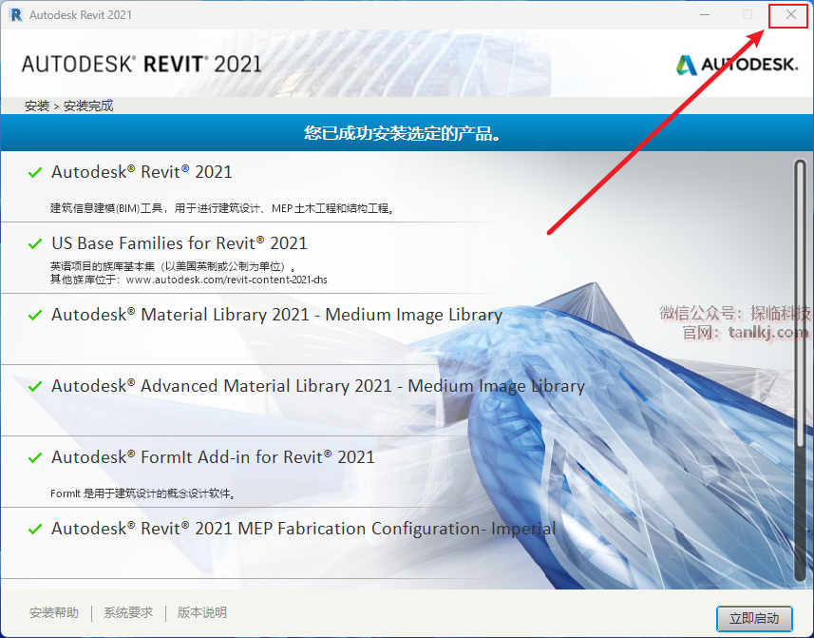Click the product list vertical scrollbar

click(800, 370)
